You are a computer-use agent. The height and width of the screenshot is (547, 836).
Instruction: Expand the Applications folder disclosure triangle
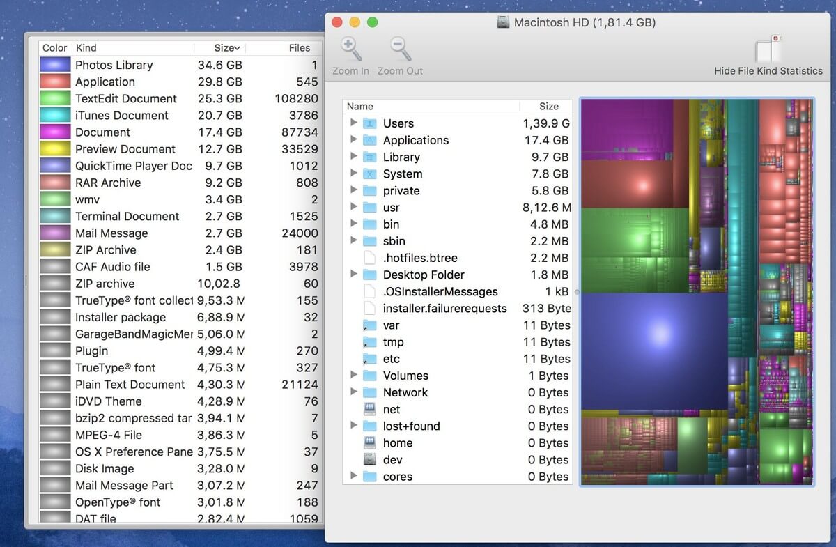click(x=353, y=139)
